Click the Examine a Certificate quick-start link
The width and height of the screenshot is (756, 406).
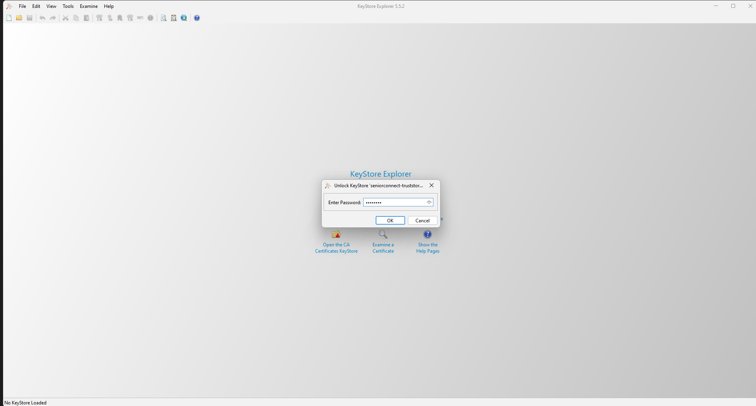pyautogui.click(x=383, y=242)
